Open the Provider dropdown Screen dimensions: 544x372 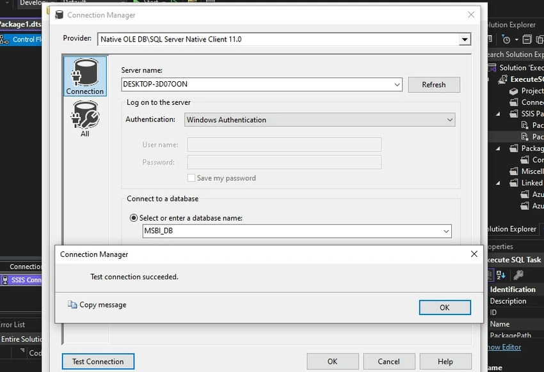(465, 40)
